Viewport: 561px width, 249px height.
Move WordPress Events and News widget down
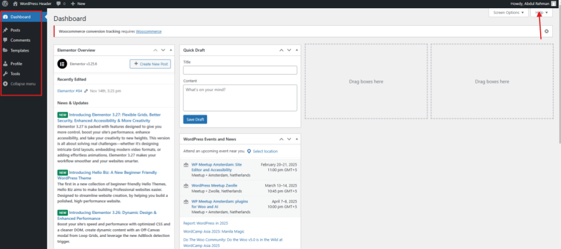[289, 139]
